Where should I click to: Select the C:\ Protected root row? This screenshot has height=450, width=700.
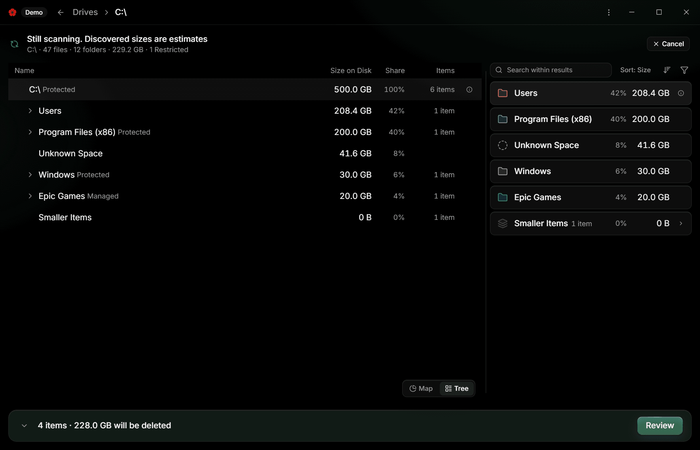(x=245, y=90)
